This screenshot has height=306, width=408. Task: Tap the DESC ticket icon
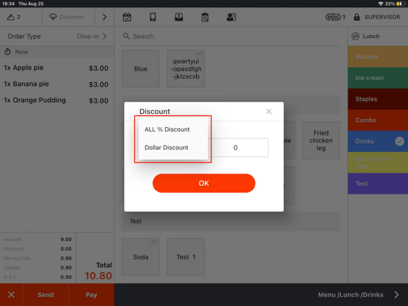[334, 17]
